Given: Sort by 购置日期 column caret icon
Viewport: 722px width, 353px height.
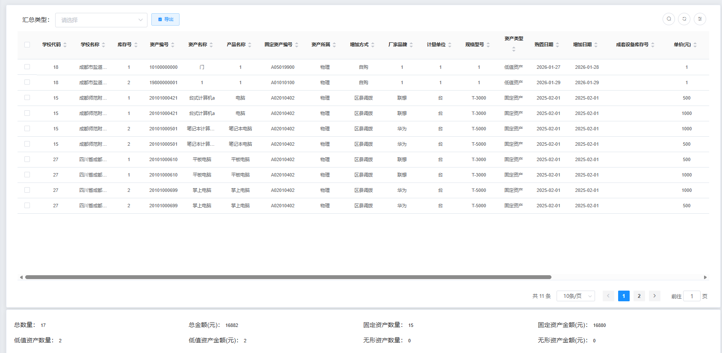Looking at the screenshot, I should coord(557,45).
